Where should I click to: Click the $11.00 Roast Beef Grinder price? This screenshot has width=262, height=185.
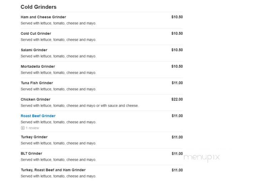(x=177, y=116)
